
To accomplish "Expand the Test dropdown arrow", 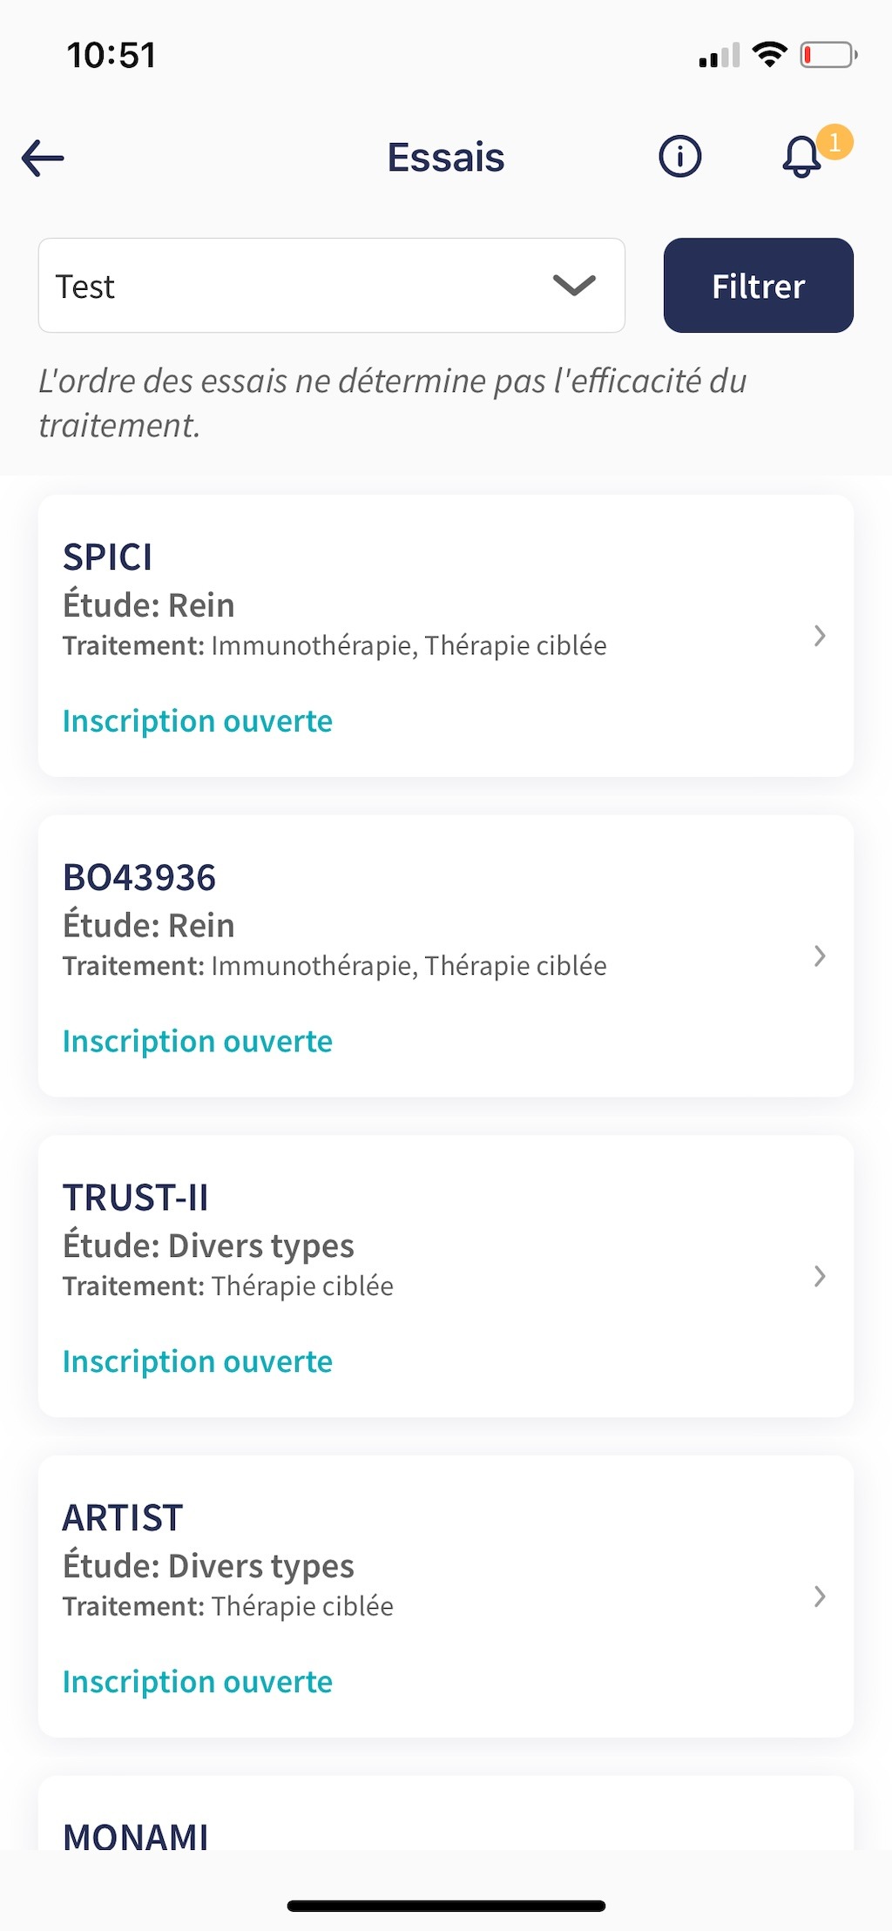I will 574,286.
